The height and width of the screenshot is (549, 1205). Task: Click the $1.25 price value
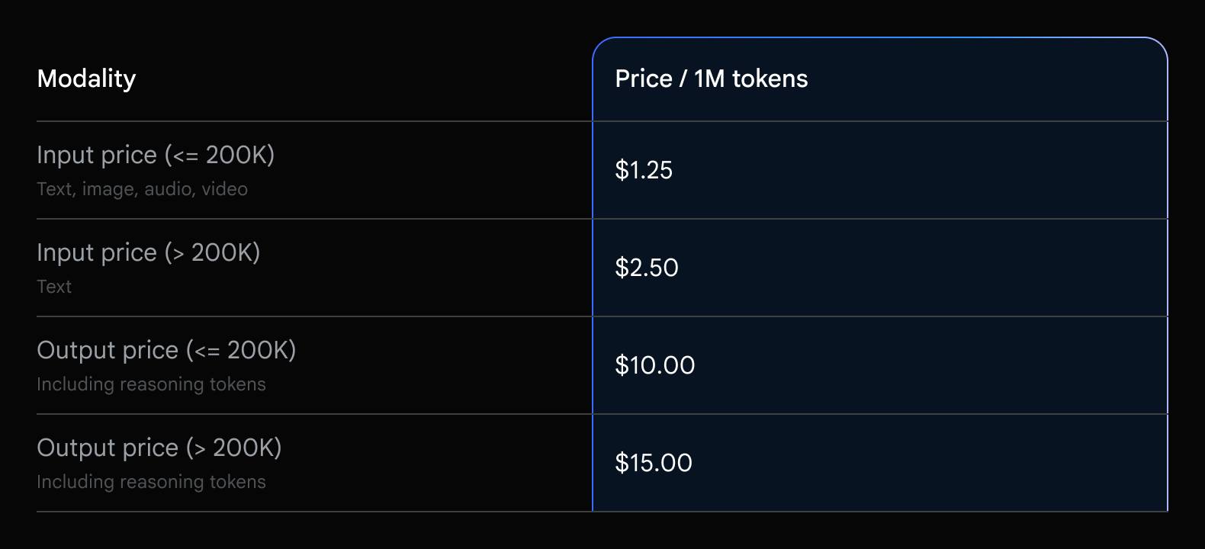coord(644,170)
